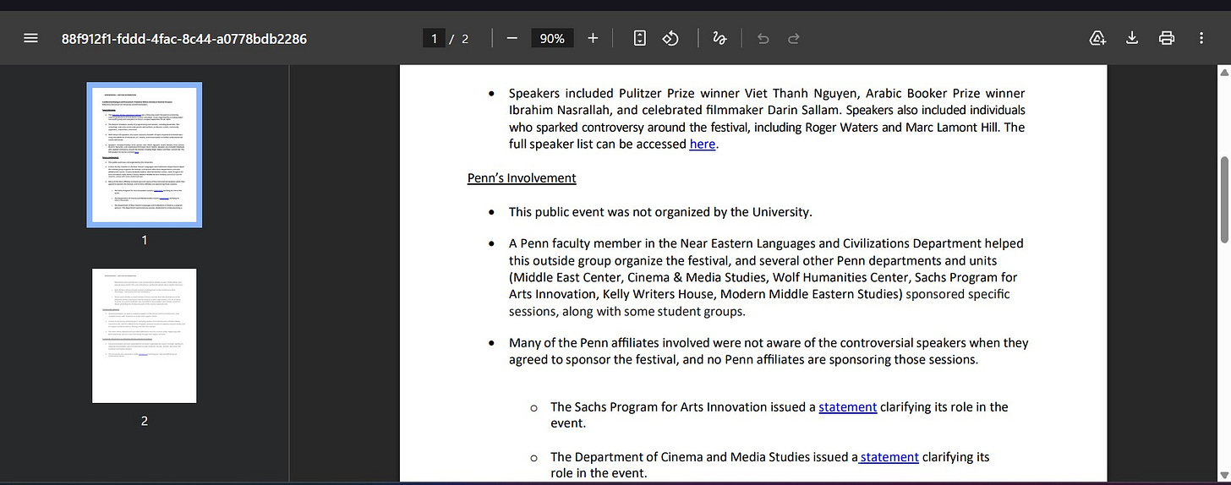Open the page 2 thumbnail
The width and height of the screenshot is (1231, 485).
(144, 335)
